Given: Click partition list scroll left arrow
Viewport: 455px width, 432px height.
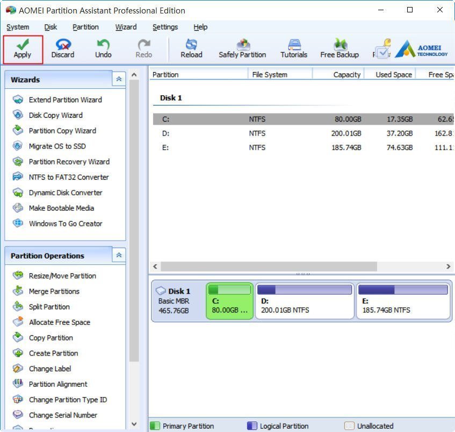Looking at the screenshot, I should 155,266.
